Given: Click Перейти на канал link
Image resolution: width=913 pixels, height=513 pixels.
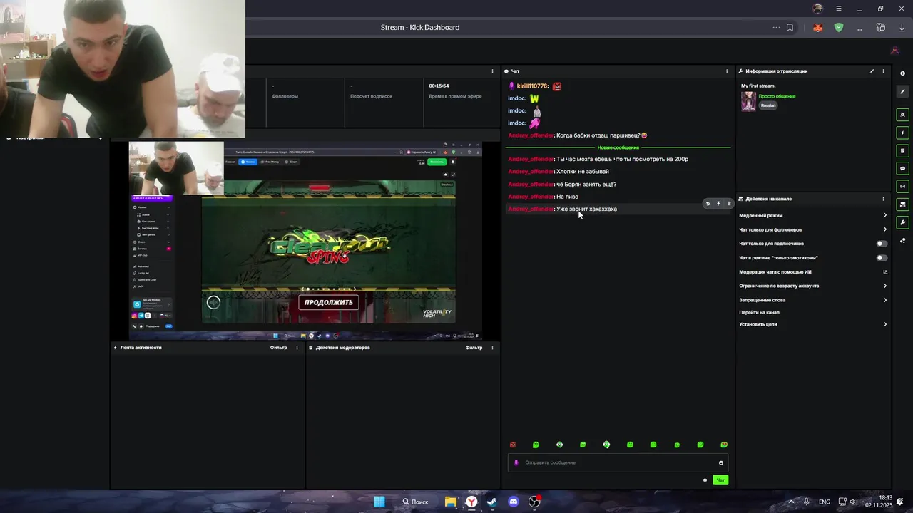Looking at the screenshot, I should tap(759, 312).
